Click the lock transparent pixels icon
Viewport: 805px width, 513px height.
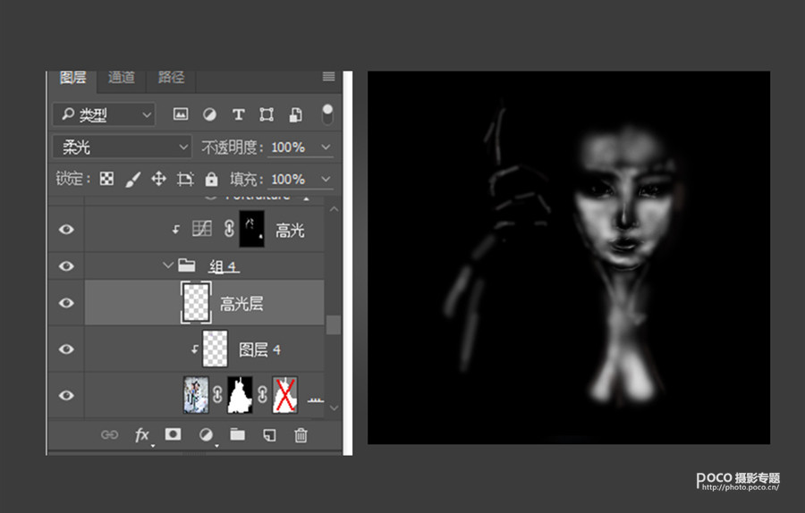pos(106,179)
